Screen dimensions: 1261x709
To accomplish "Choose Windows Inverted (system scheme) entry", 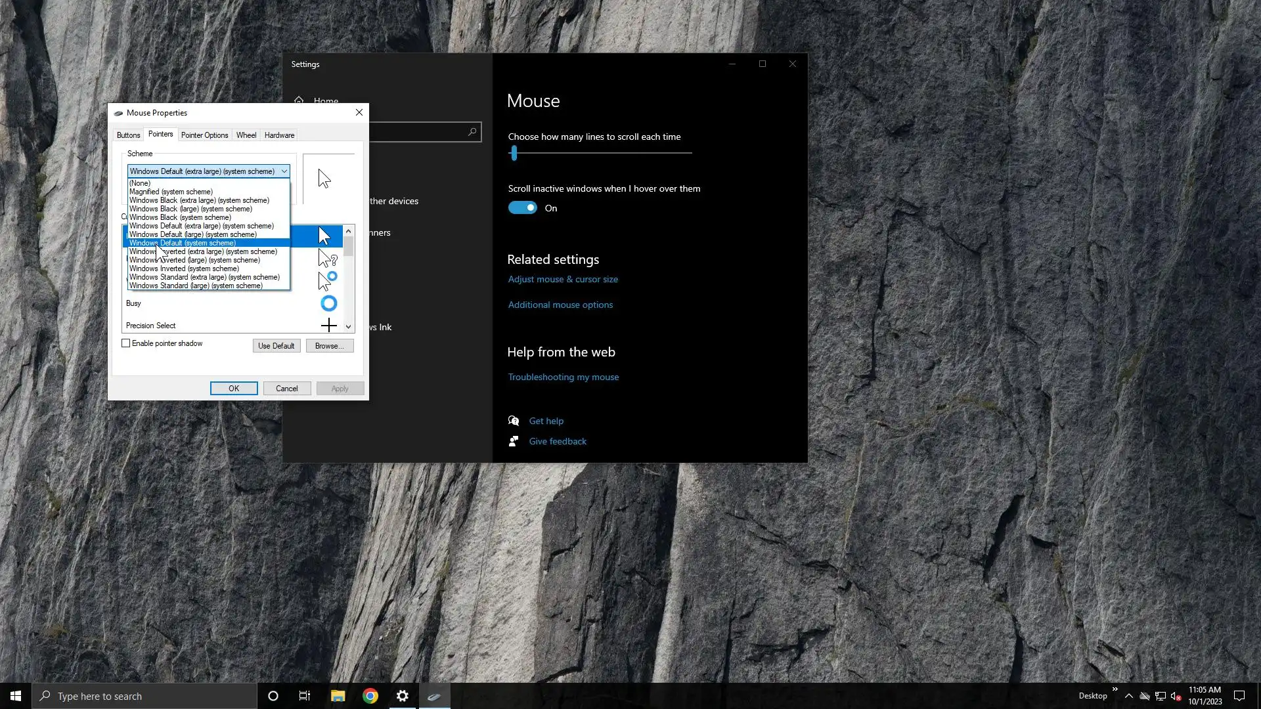I will pos(184,269).
